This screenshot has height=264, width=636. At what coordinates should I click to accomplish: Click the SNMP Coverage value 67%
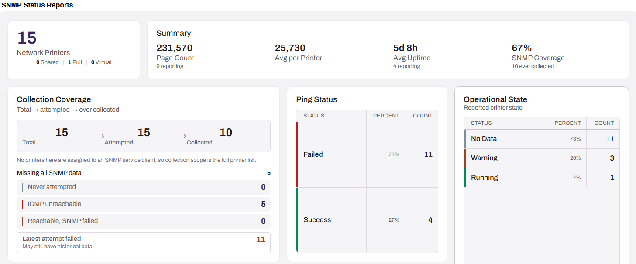click(522, 48)
